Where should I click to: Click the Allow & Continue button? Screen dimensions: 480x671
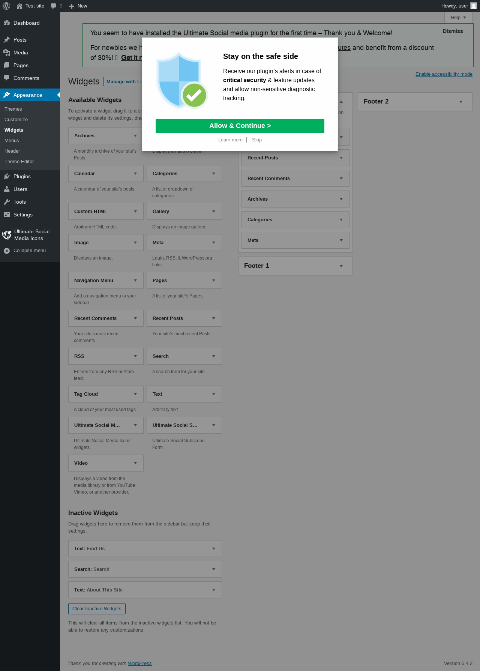pyautogui.click(x=240, y=126)
